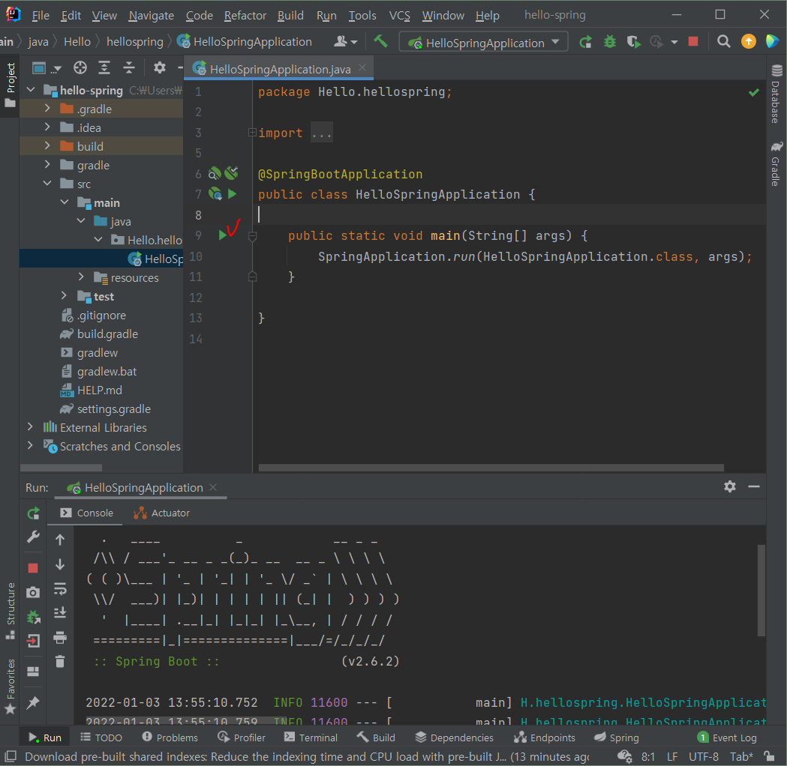The width and height of the screenshot is (787, 766).
Task: Toggle soft-wrap in console
Action: [x=60, y=589]
